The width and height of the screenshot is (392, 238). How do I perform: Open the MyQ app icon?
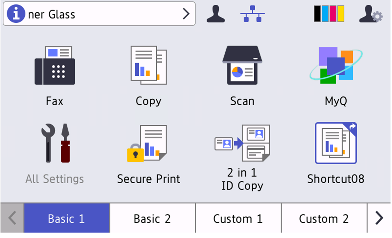336,65
